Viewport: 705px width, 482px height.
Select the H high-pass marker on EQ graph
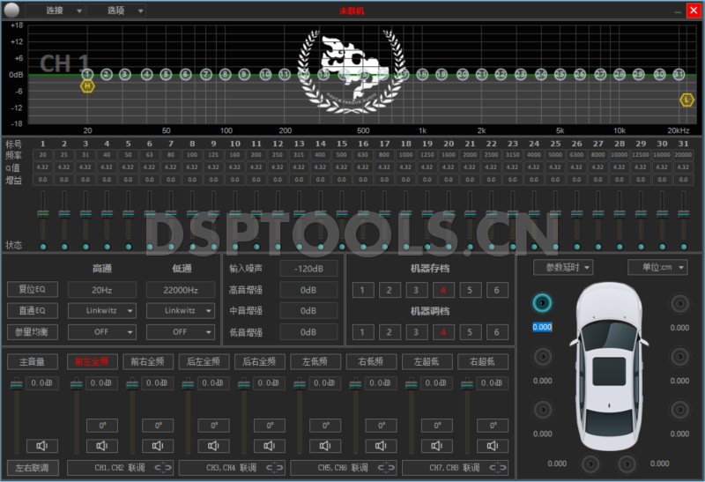click(86, 85)
